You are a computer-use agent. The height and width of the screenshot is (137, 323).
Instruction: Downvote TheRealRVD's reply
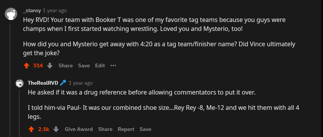pos(56,129)
